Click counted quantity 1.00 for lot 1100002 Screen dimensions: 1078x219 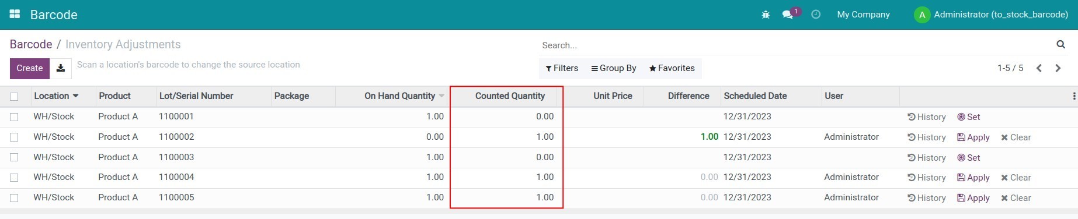point(545,137)
